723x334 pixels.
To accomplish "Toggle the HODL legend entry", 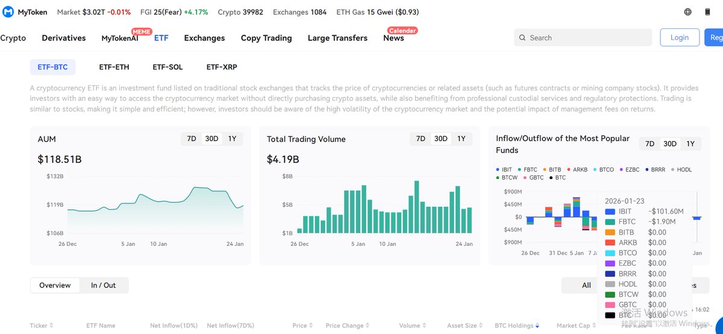I will [x=681, y=170].
